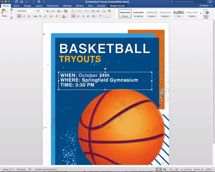This screenshot has height=172, width=215.
Task: Toggle Align Right paragraph
Action: 83,16
